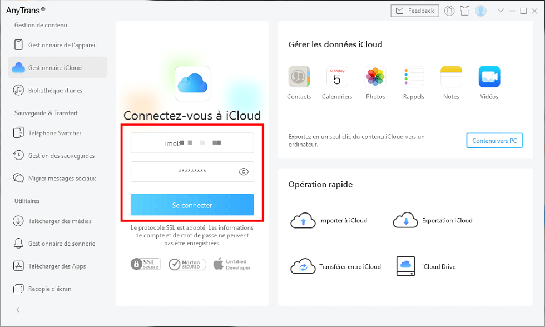Click the iCloud logo above login form
The image size is (545, 327).
[x=192, y=83]
